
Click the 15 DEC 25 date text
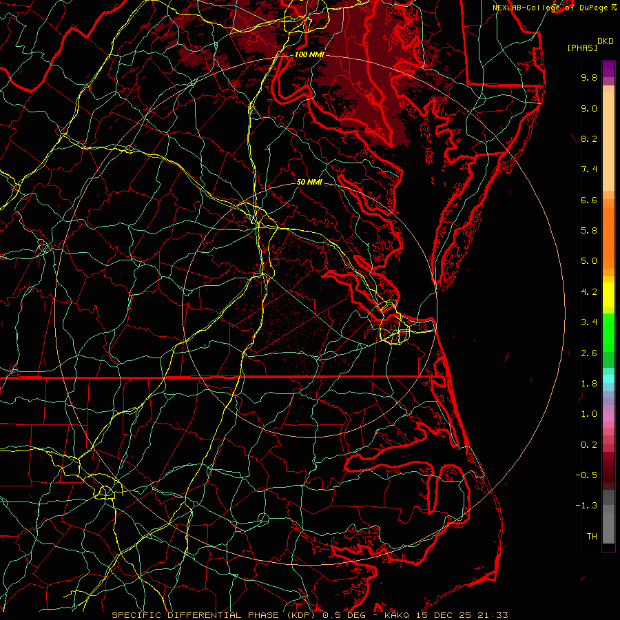444,615
